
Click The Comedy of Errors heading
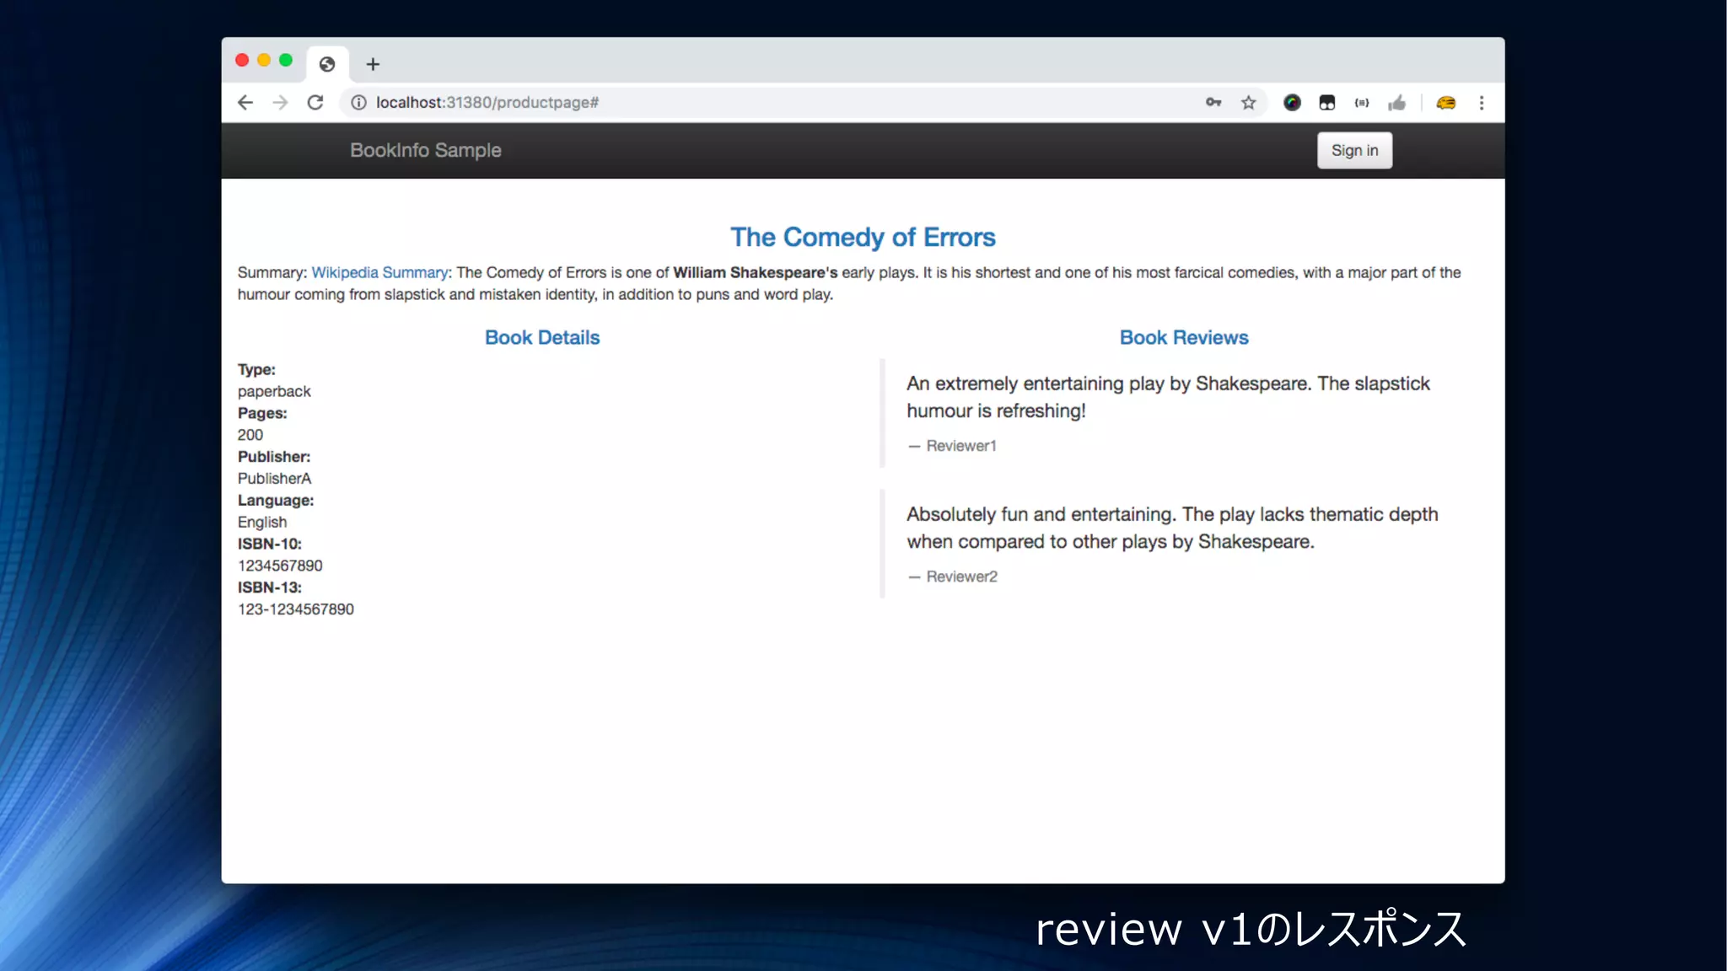[x=863, y=237]
